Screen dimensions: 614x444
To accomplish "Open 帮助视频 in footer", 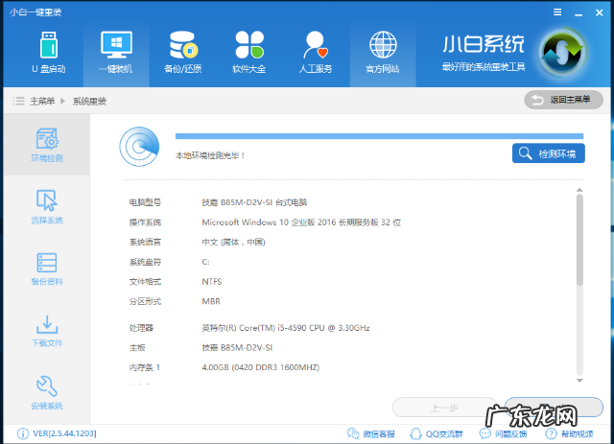I will point(569,433).
